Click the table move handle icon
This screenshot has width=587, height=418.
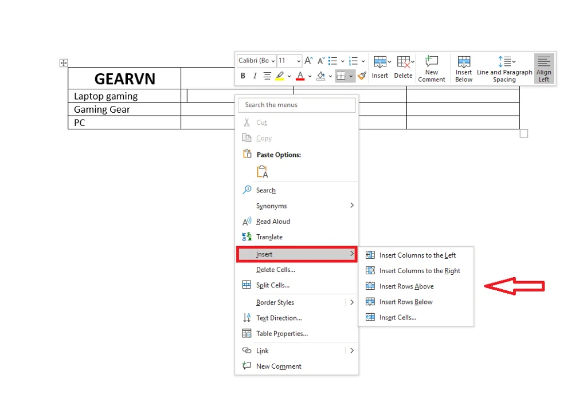click(x=64, y=63)
